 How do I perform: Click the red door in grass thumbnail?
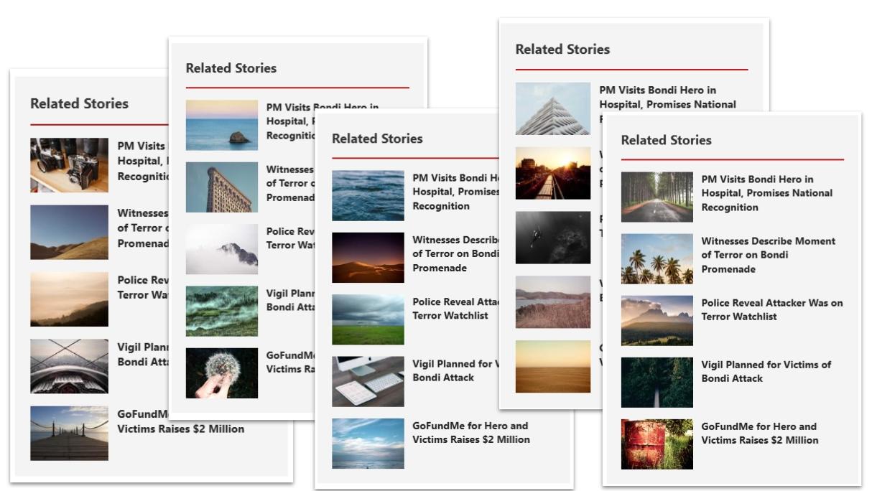[657, 444]
